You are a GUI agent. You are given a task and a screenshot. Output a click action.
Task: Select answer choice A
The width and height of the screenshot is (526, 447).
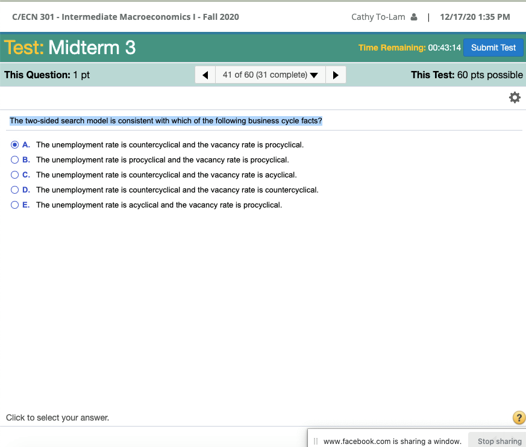click(x=14, y=144)
